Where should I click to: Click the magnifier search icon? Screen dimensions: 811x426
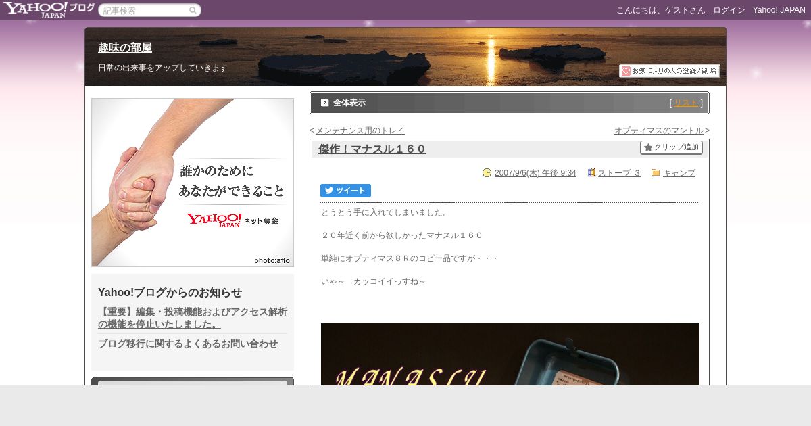193,11
